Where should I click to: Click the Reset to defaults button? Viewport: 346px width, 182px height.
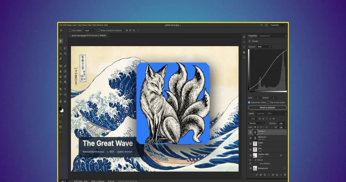(268, 107)
